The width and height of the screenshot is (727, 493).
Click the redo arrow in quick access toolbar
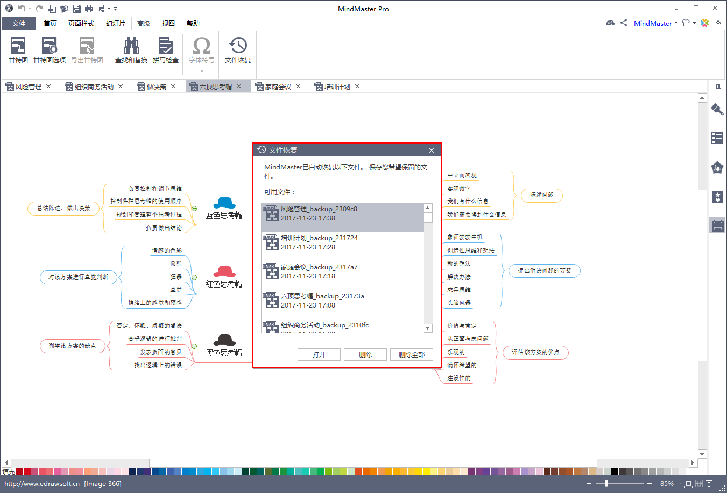tap(39, 9)
